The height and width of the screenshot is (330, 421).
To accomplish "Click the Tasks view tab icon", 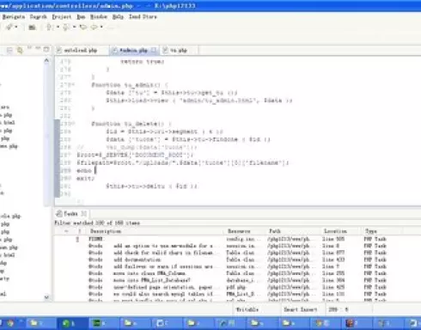I will [x=59, y=214].
